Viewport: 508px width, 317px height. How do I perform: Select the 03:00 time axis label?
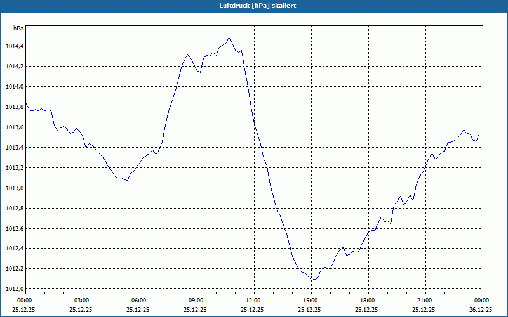coord(83,301)
